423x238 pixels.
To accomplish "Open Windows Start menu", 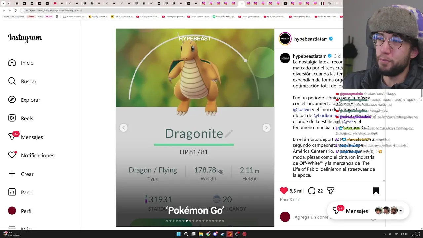I will coord(178,234).
